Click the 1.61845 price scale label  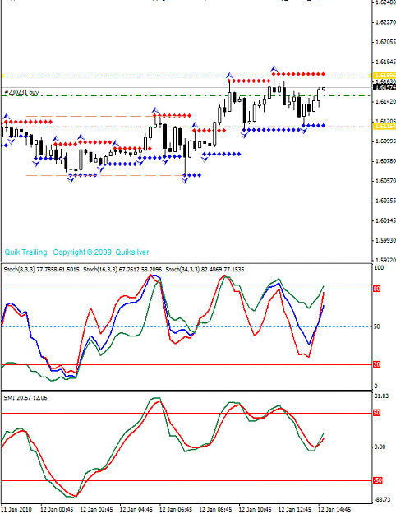tap(385, 62)
